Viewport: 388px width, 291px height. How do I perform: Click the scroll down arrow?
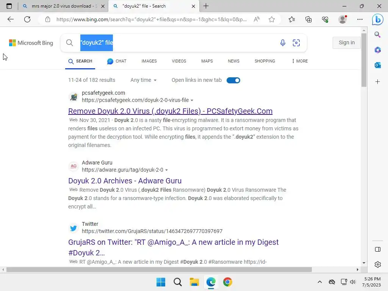pyautogui.click(x=364, y=263)
